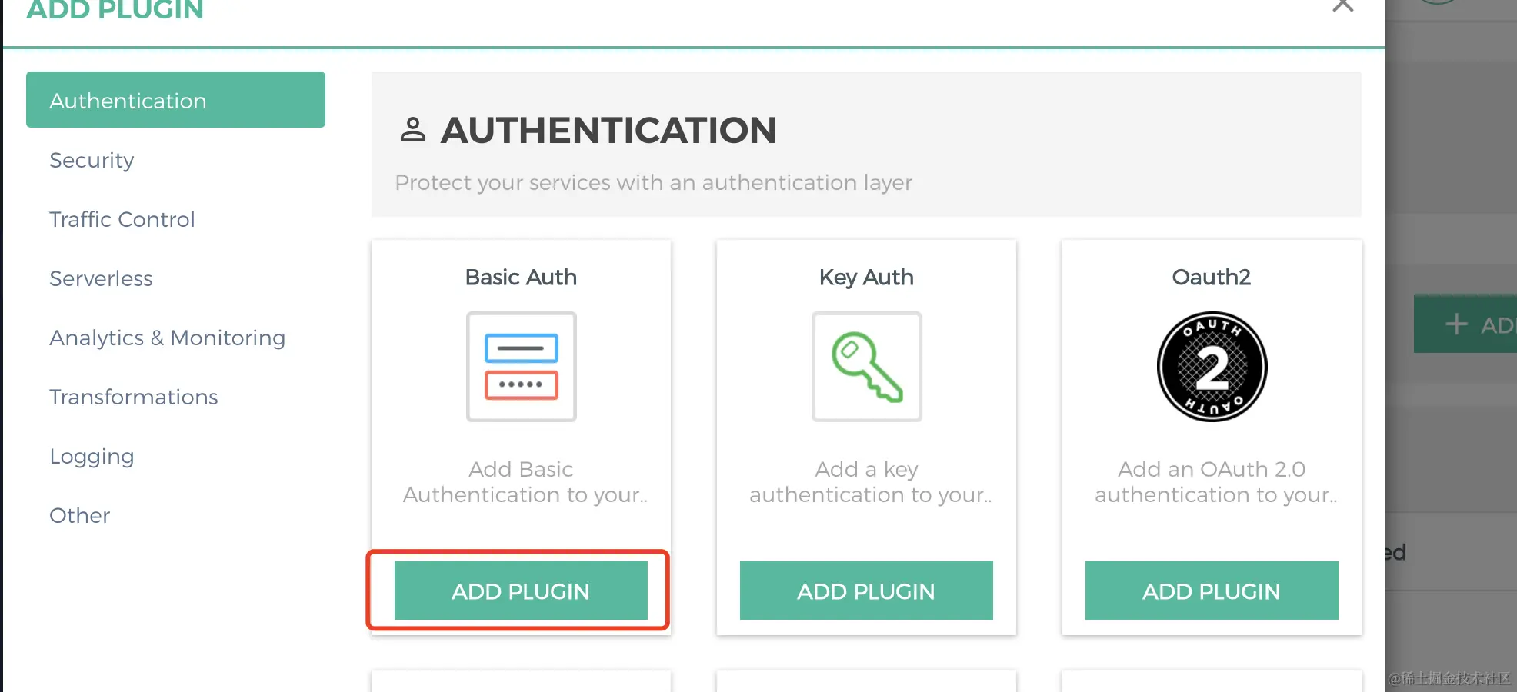Click the user icon beside the AUTHENTICATION heading
The width and height of the screenshot is (1517, 692).
coord(413,130)
